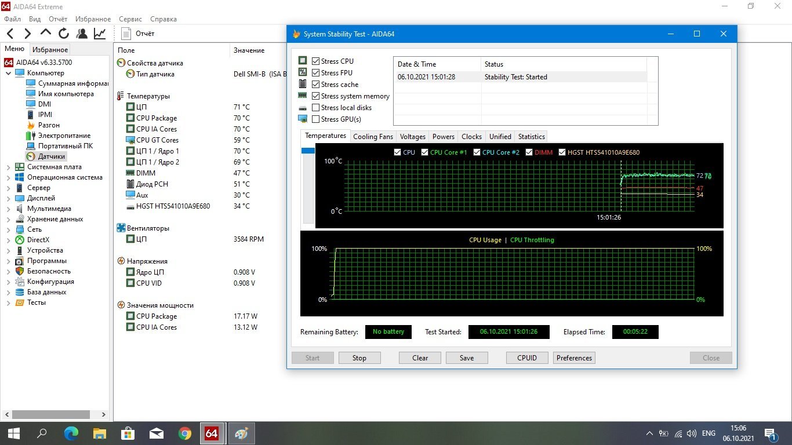Screen dimensions: 792x445
Task: Refresh the page with the toolbar refresh icon
Action: [x=63, y=34]
